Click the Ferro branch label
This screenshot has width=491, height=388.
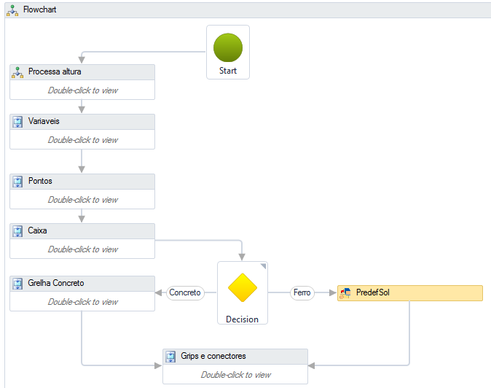(302, 293)
